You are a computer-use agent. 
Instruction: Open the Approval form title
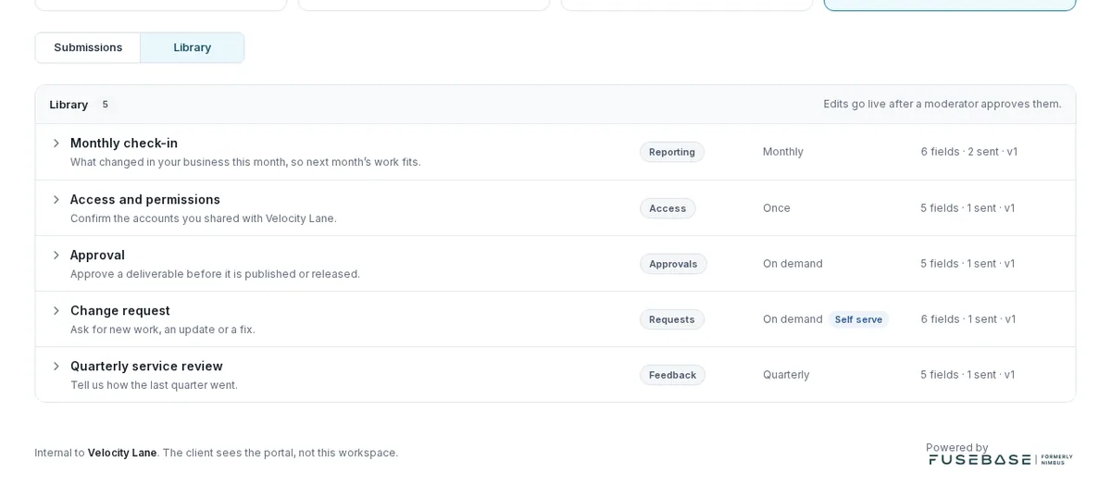point(97,255)
